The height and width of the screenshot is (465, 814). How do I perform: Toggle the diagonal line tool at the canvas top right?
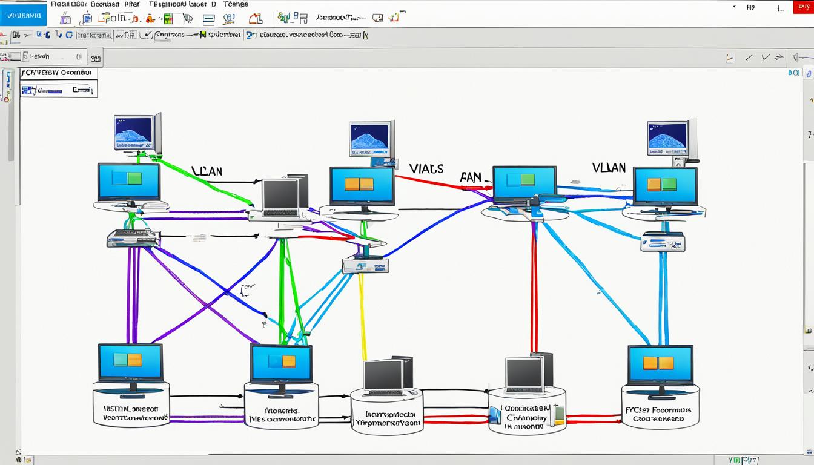click(749, 58)
